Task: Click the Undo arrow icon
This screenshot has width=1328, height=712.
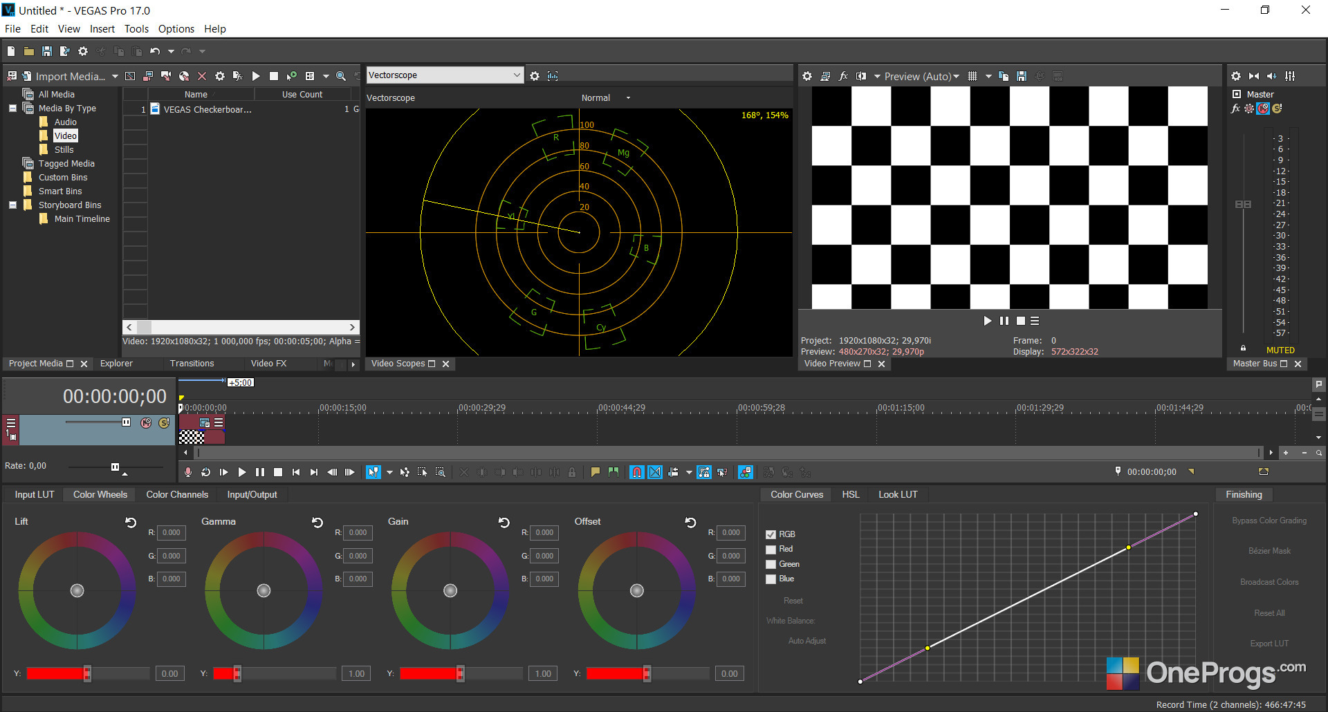Action: [x=155, y=51]
